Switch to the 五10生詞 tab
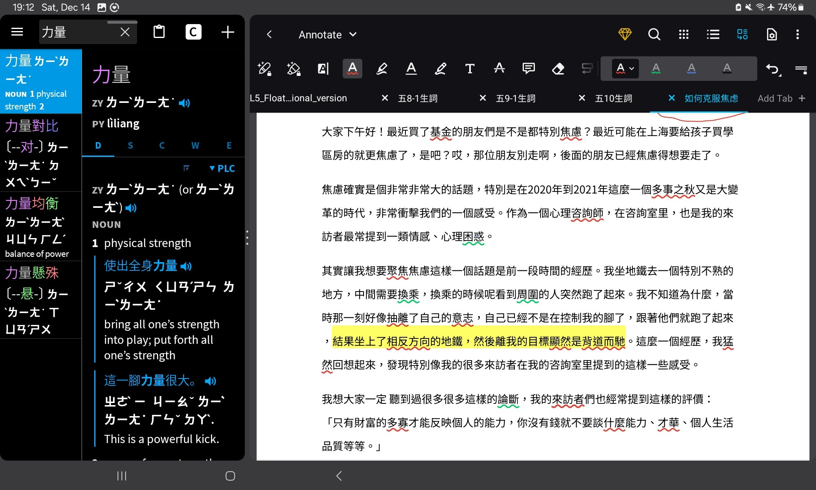 tap(614, 98)
